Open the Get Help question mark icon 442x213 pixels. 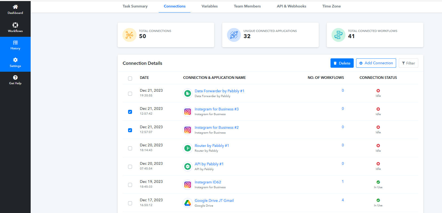click(15, 77)
